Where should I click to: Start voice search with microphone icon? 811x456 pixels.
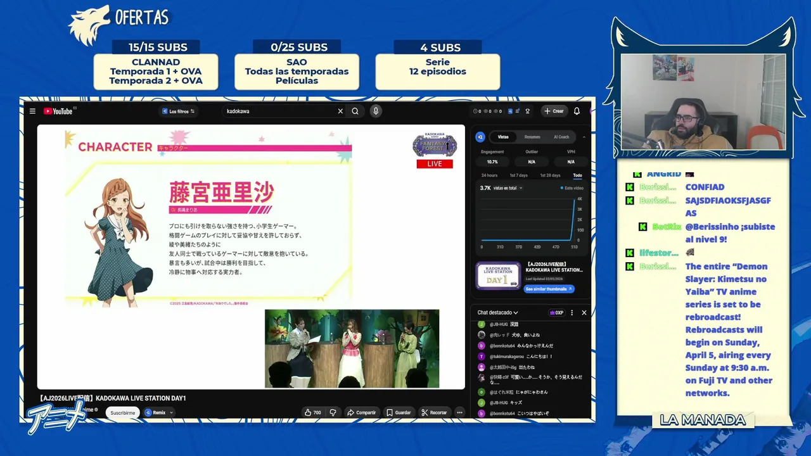[376, 111]
